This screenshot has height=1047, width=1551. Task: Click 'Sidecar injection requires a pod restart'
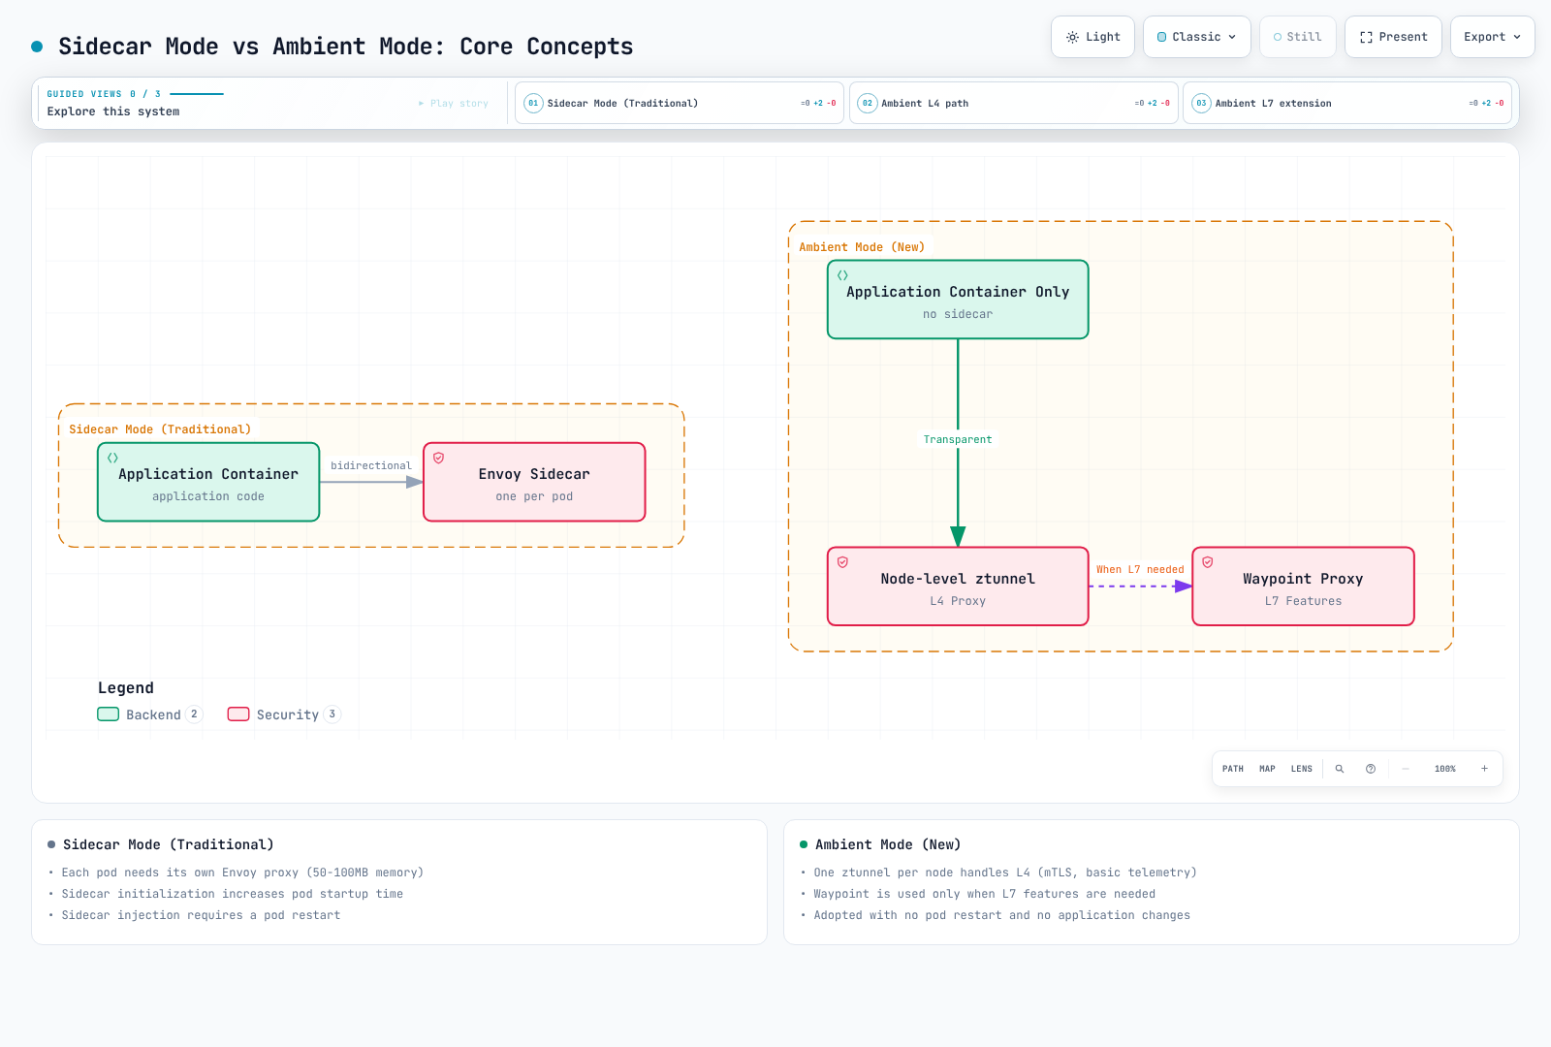[x=201, y=915]
